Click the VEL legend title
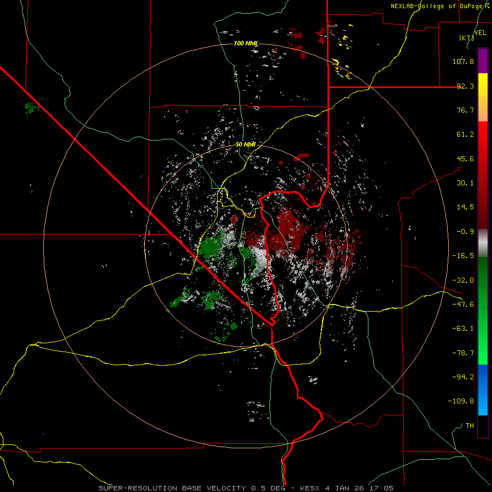The image size is (492, 492). (480, 33)
